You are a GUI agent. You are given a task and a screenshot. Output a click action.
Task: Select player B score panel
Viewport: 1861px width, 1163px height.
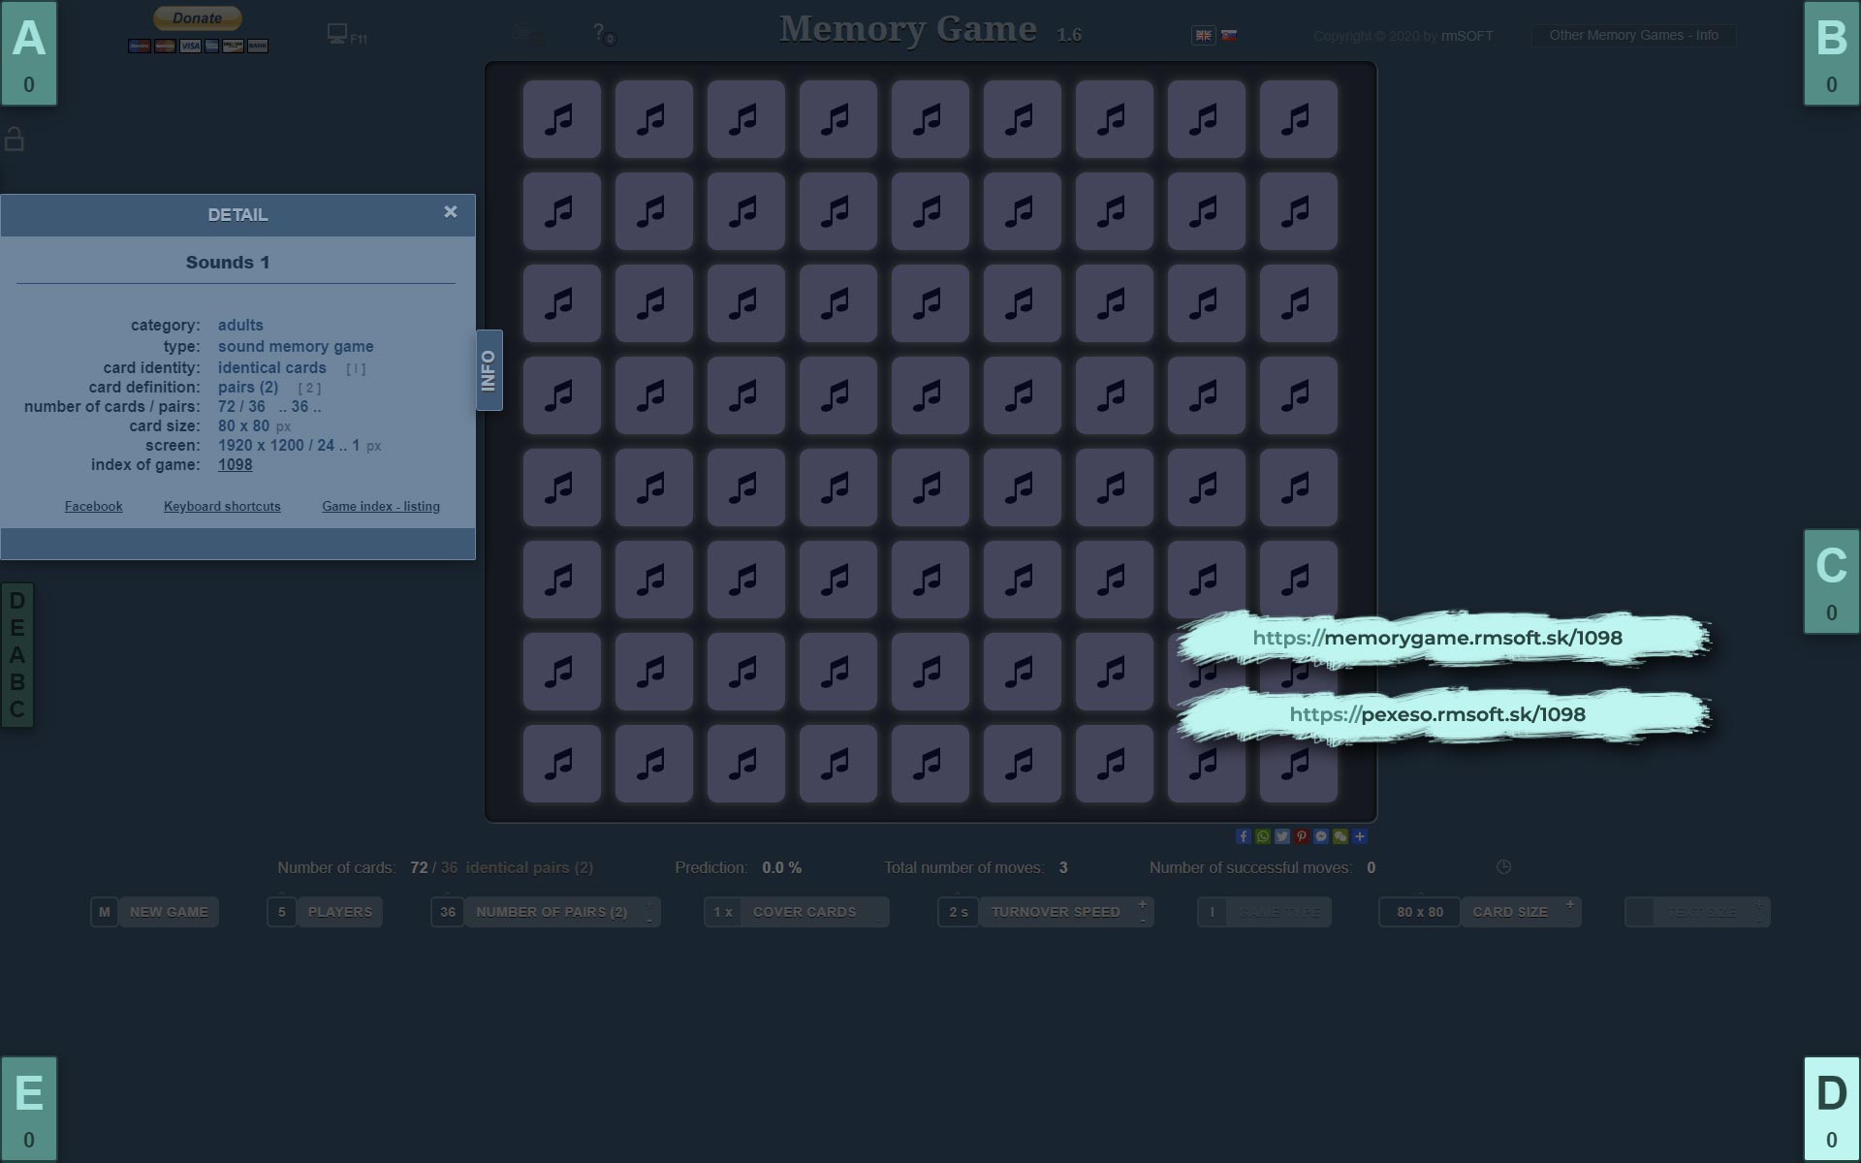(1831, 53)
